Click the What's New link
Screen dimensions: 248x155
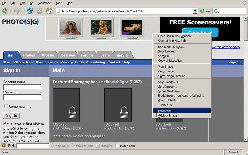pos(23,62)
